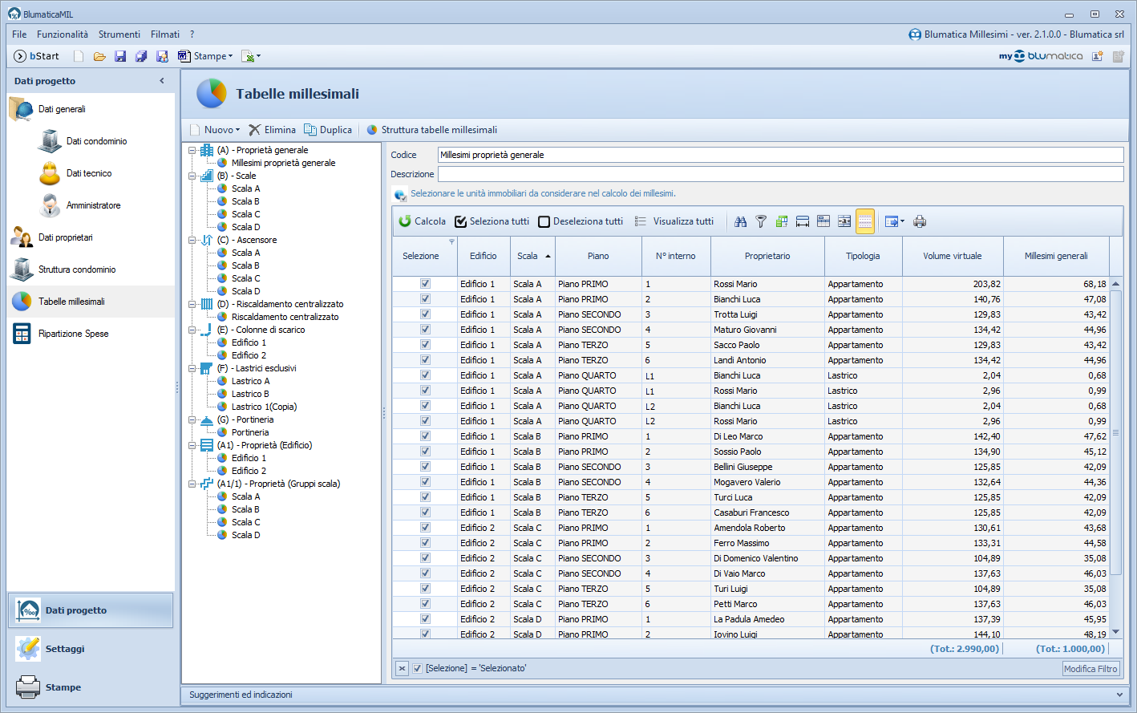Viewport: 1137px width, 713px height.
Task: Click the table's vertical scrollbar down arrow
Action: pos(1115,632)
